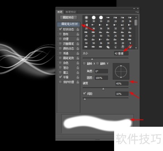Enable the 散布 checkbox
163x151 pixels.
coord(60,34)
